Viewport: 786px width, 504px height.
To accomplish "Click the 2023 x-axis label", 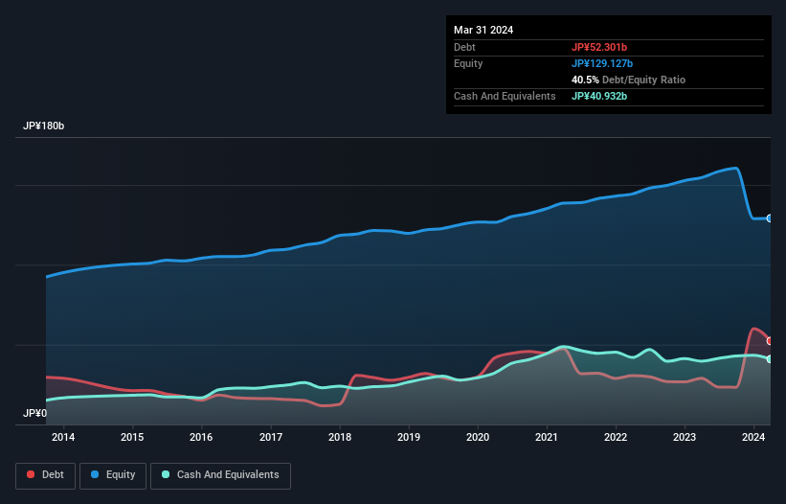I will pos(685,437).
